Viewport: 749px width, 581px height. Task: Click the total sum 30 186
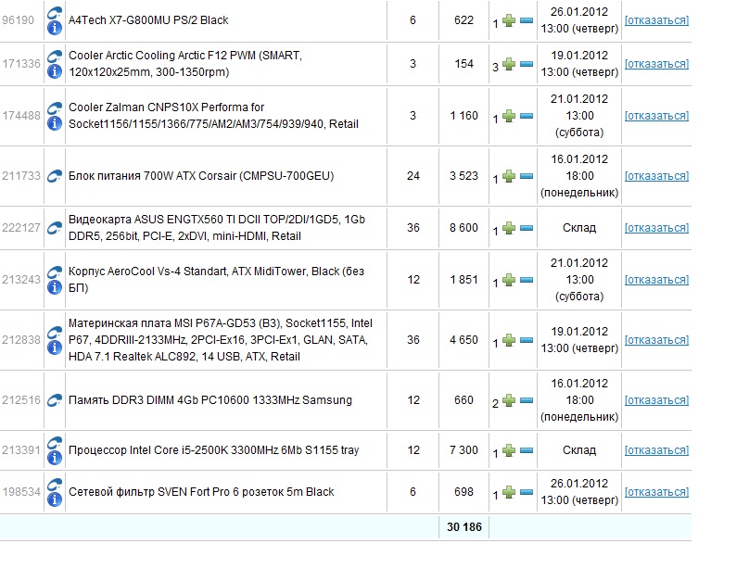[464, 527]
